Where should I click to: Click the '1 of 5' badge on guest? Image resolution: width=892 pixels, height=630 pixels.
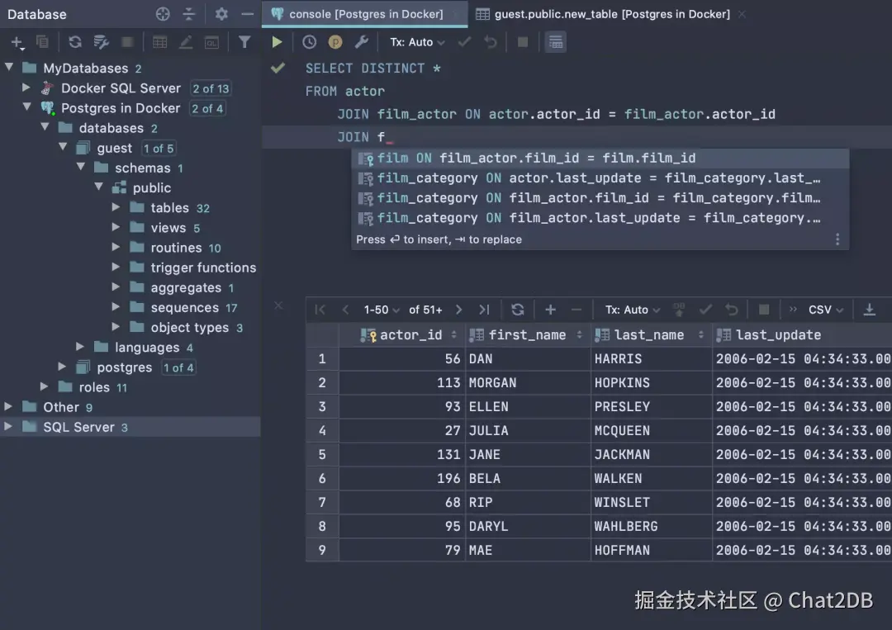pos(158,149)
